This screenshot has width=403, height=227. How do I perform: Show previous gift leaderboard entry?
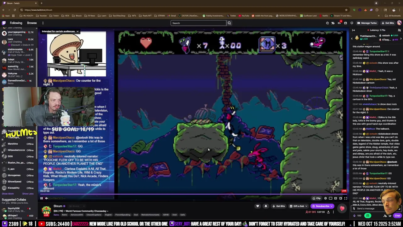pyautogui.click(x=352, y=38)
